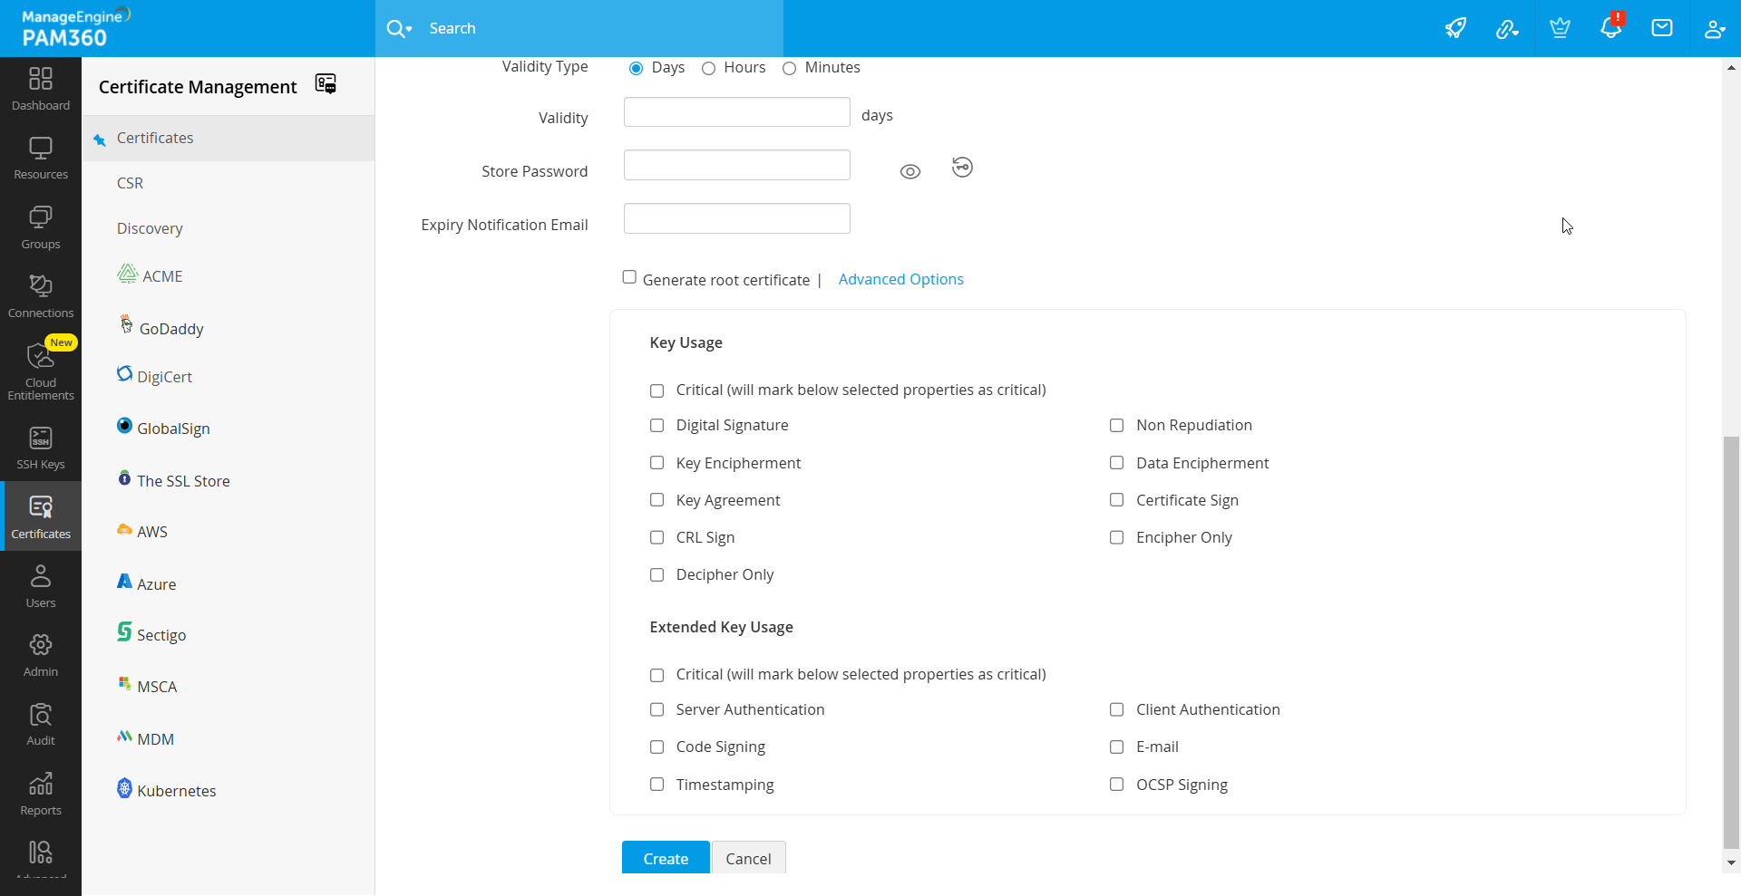Image resolution: width=1741 pixels, height=896 pixels.
Task: Open the SSH Keys sidebar icon
Action: [41, 448]
